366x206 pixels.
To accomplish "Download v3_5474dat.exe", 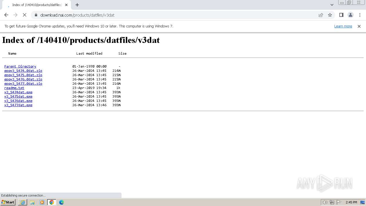I will pyautogui.click(x=18, y=92).
